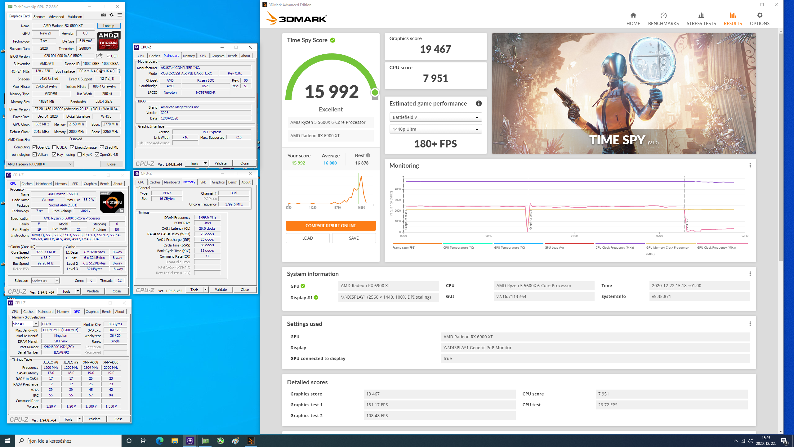Switch to the Validation tab in GPU-Z
This screenshot has width=794, height=447.
(x=75, y=17)
